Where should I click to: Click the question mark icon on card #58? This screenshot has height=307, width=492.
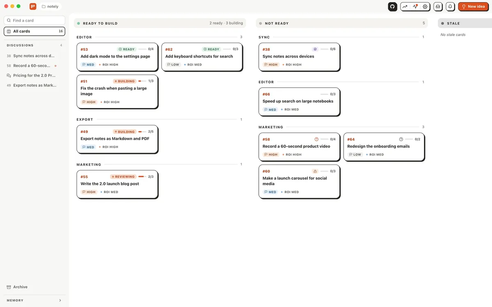tap(317, 139)
